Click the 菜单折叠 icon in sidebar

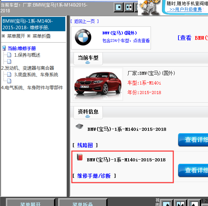[29, 36]
